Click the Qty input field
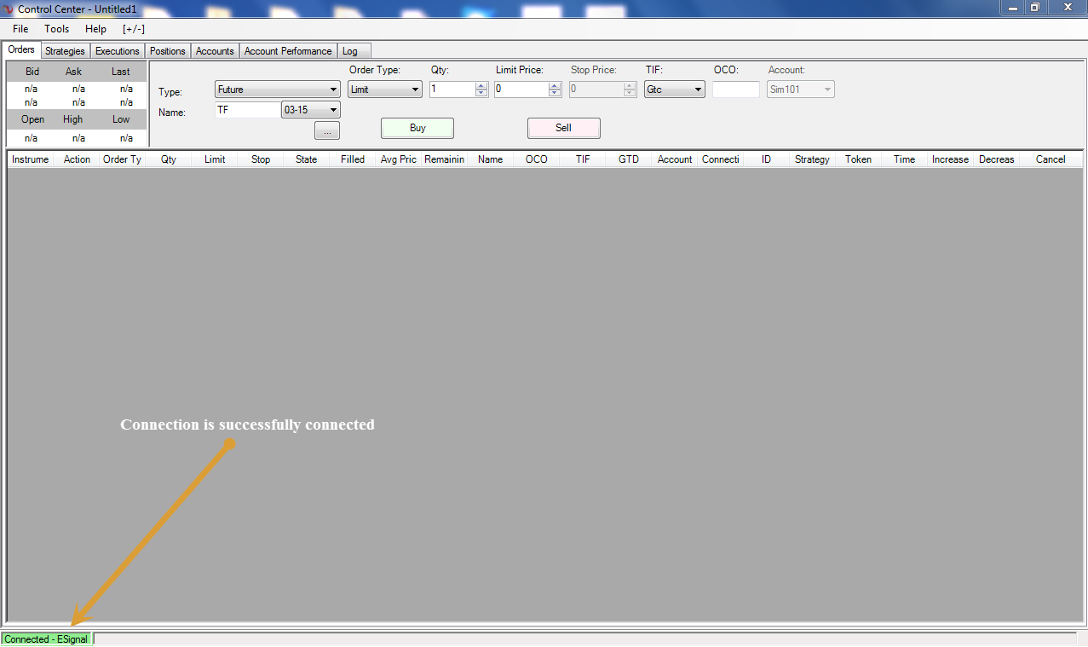Viewport: 1088px width, 647px height. 452,90
